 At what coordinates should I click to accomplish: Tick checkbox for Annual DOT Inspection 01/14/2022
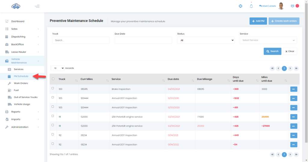tap(53, 144)
